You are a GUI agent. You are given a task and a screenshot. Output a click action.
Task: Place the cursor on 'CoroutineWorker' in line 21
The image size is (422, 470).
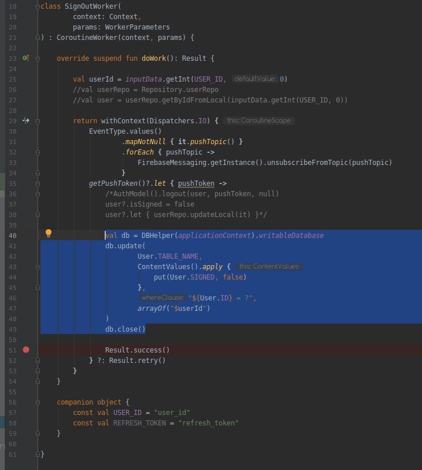(x=87, y=38)
